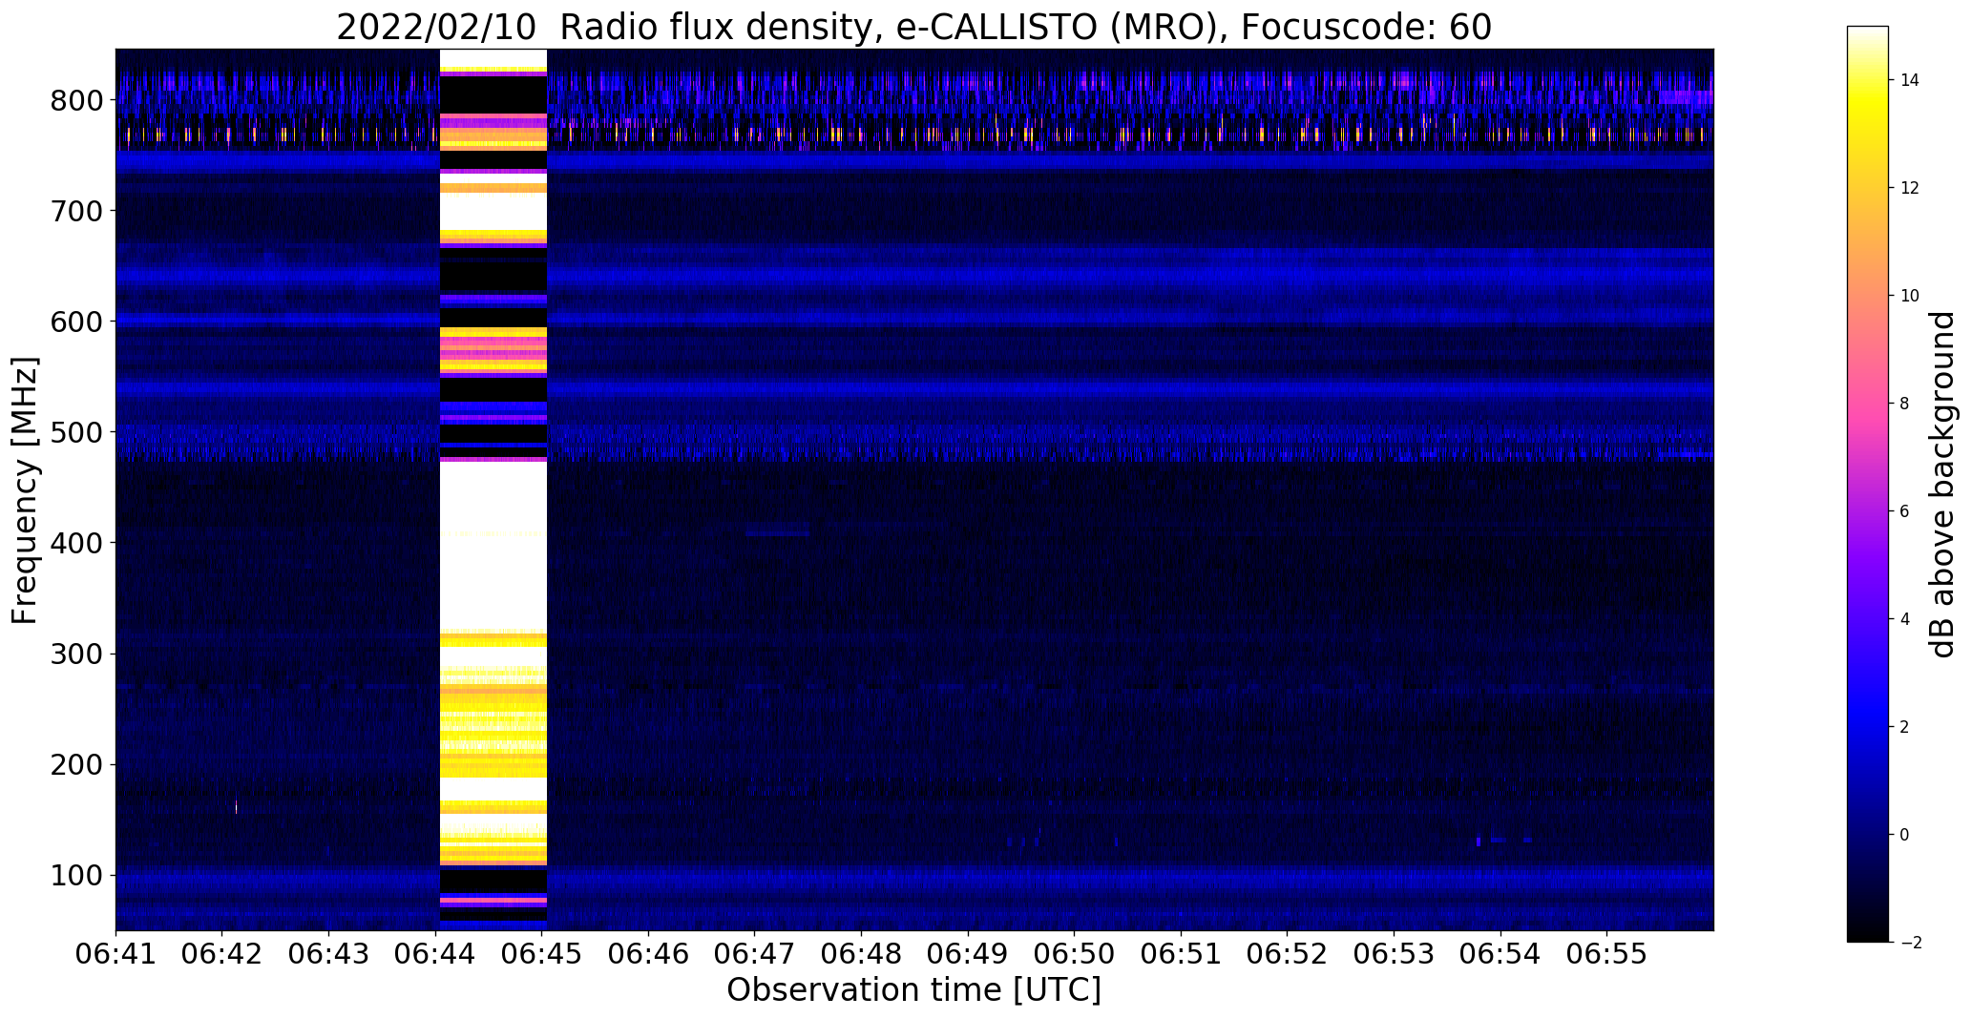Click the 06:53 time tick label
Screen dimensions: 1972x1018
coord(1394,953)
